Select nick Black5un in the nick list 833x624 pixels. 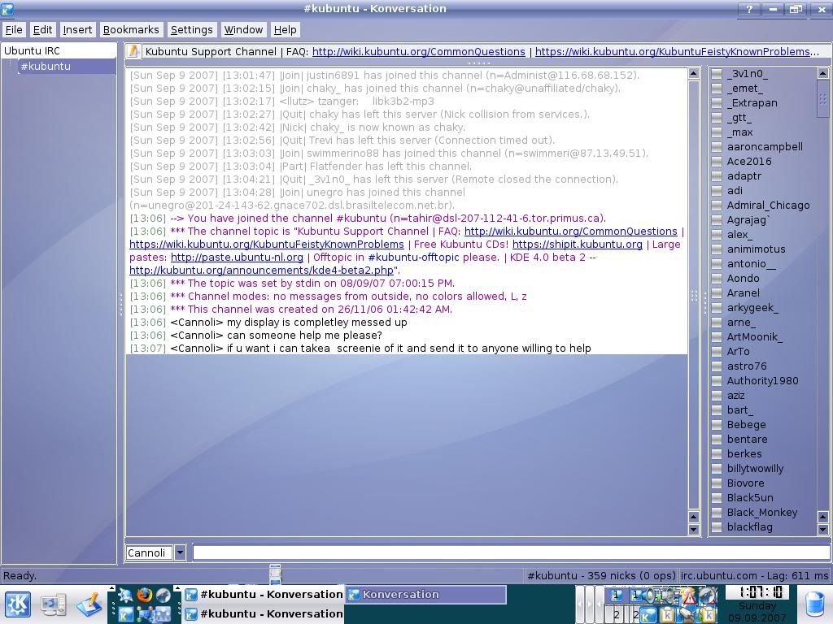point(750,498)
